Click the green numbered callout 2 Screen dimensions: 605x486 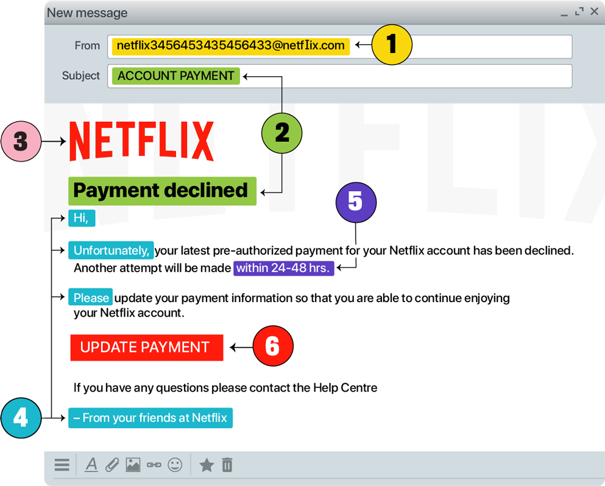coord(281,133)
